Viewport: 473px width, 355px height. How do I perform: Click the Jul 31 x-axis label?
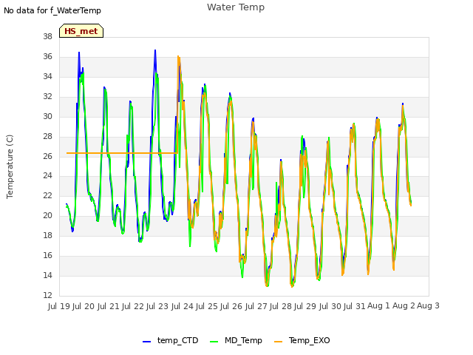(355, 306)
